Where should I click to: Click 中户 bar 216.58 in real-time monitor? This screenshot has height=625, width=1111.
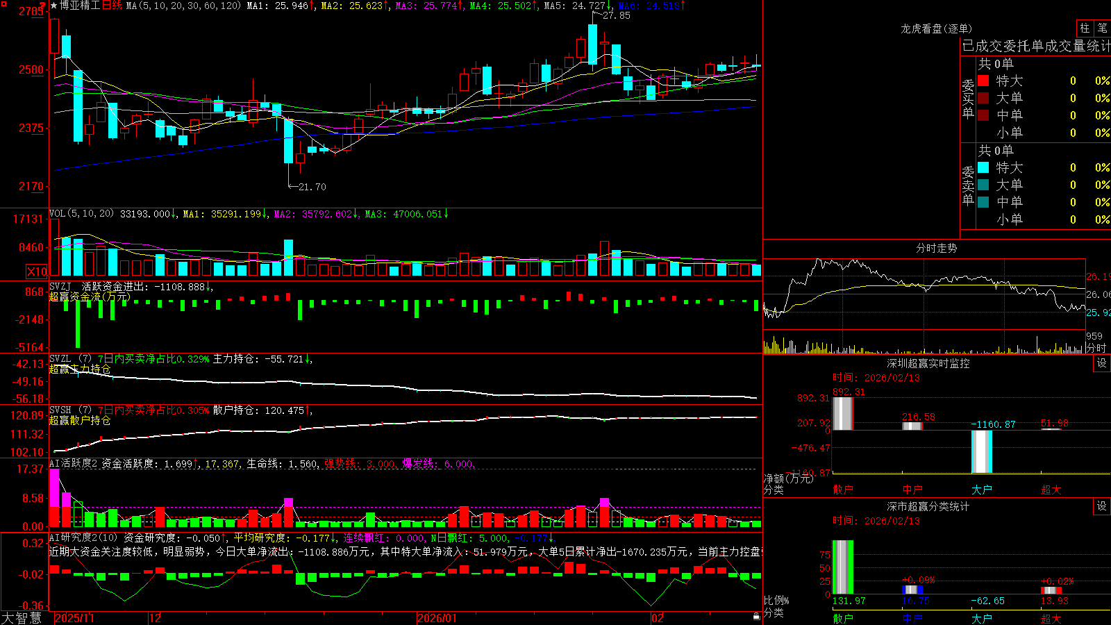point(912,426)
